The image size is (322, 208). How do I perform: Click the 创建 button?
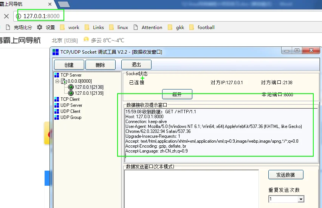point(69,65)
